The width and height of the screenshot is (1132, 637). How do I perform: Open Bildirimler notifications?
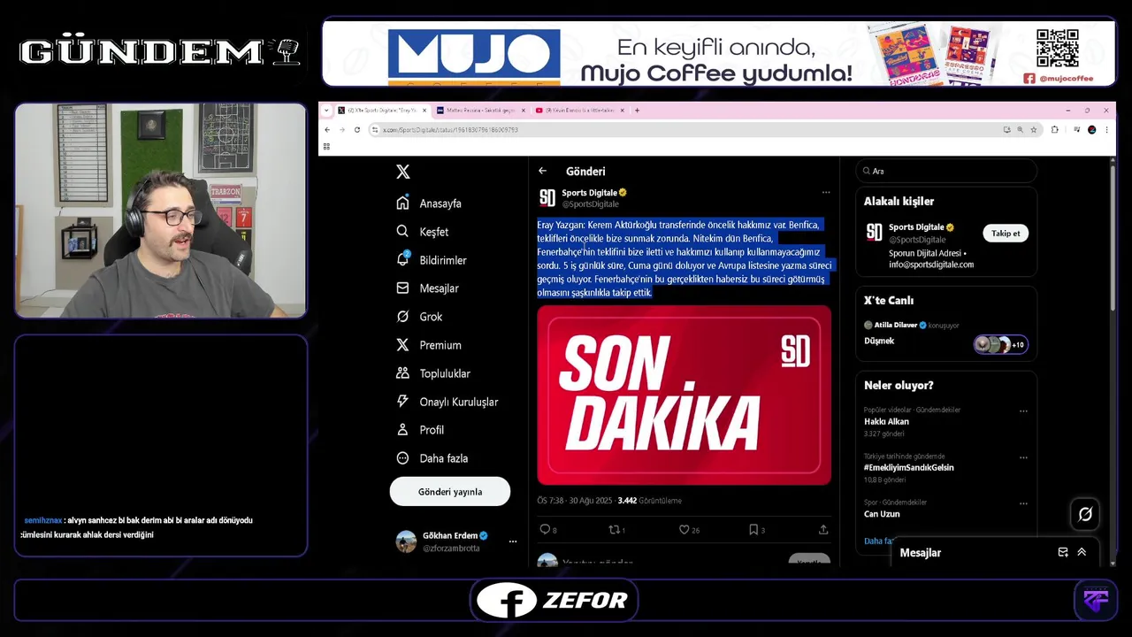pyautogui.click(x=432, y=260)
